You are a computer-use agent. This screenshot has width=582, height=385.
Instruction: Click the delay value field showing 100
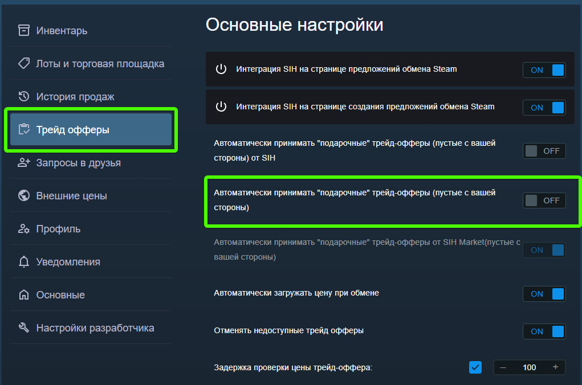[x=529, y=367]
